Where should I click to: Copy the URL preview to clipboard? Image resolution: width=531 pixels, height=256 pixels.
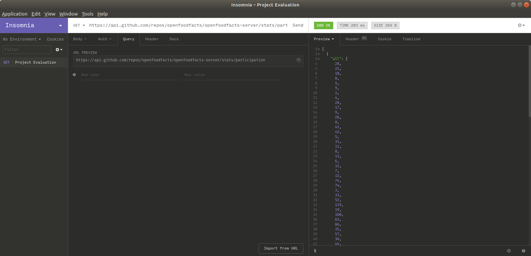point(298,60)
